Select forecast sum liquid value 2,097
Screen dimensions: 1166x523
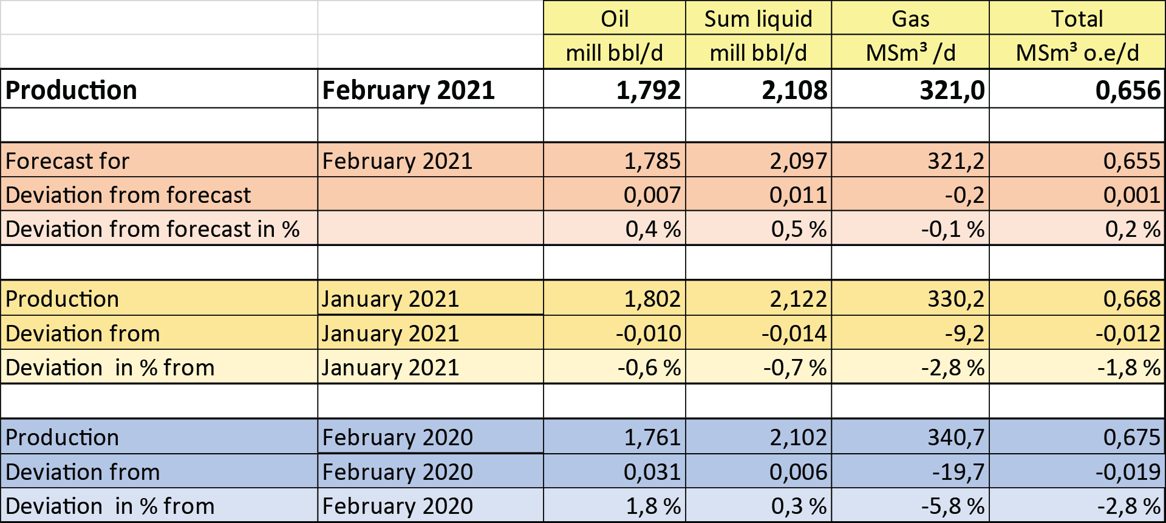pos(759,160)
